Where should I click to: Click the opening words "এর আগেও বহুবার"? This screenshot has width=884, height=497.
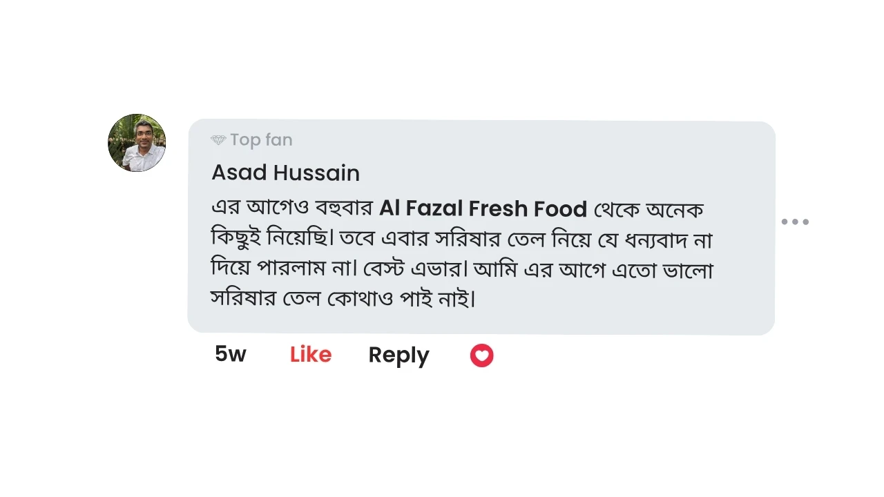coord(291,208)
